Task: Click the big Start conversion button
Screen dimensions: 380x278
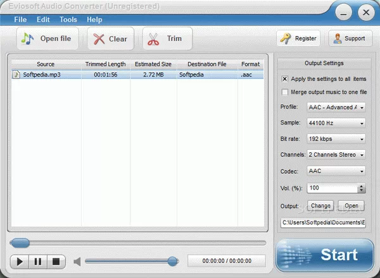Action: 325,255
